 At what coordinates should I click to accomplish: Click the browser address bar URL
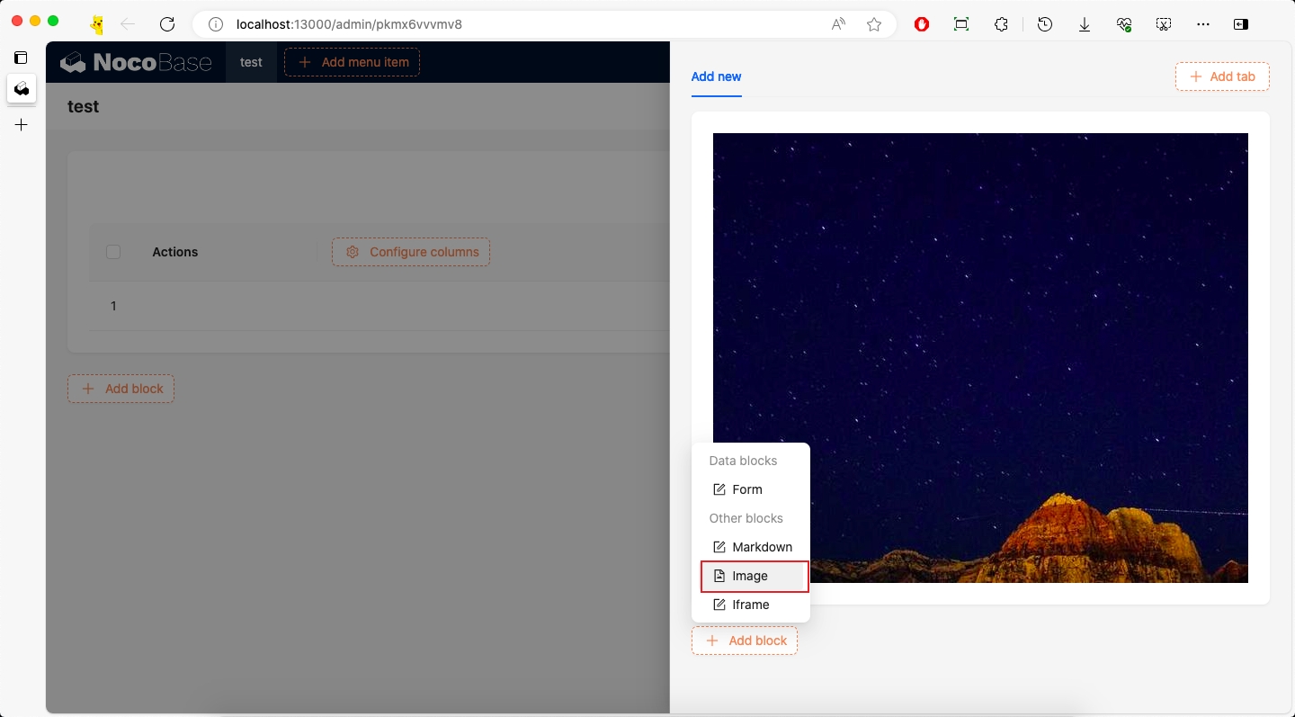click(x=349, y=24)
